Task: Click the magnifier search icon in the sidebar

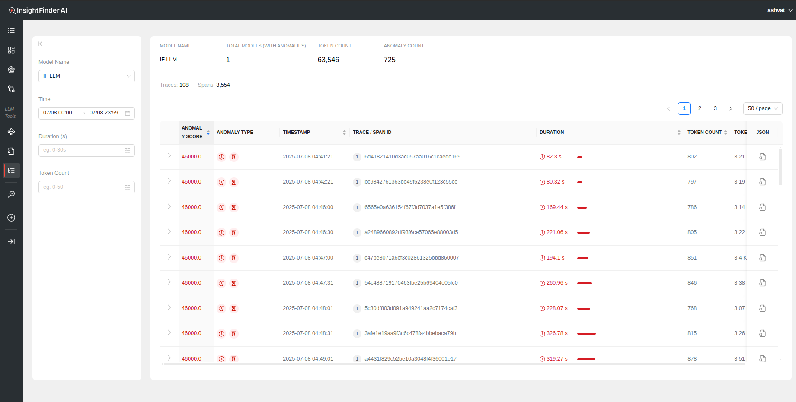Action: coord(11,194)
